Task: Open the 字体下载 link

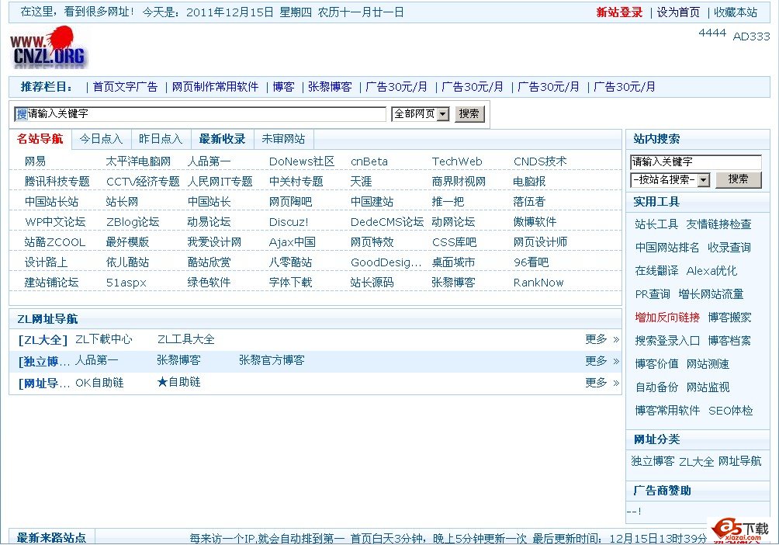Action: [290, 283]
